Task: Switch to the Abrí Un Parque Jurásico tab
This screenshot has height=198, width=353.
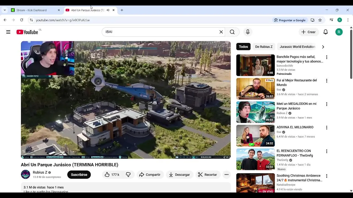Action: pyautogui.click(x=87, y=10)
